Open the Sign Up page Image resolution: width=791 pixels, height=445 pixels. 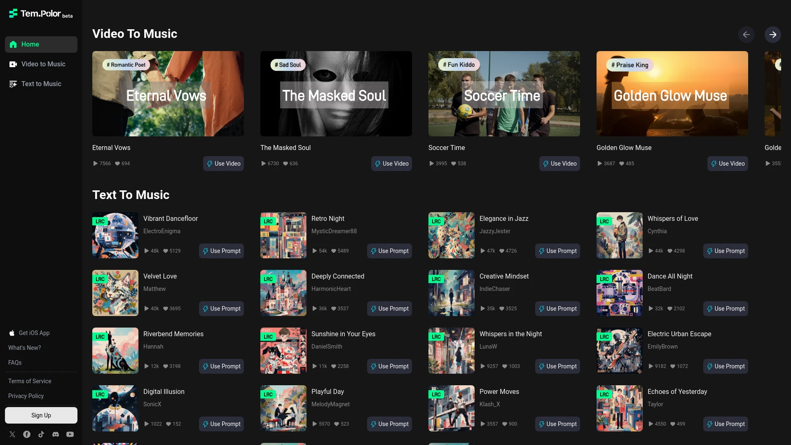pyautogui.click(x=41, y=415)
